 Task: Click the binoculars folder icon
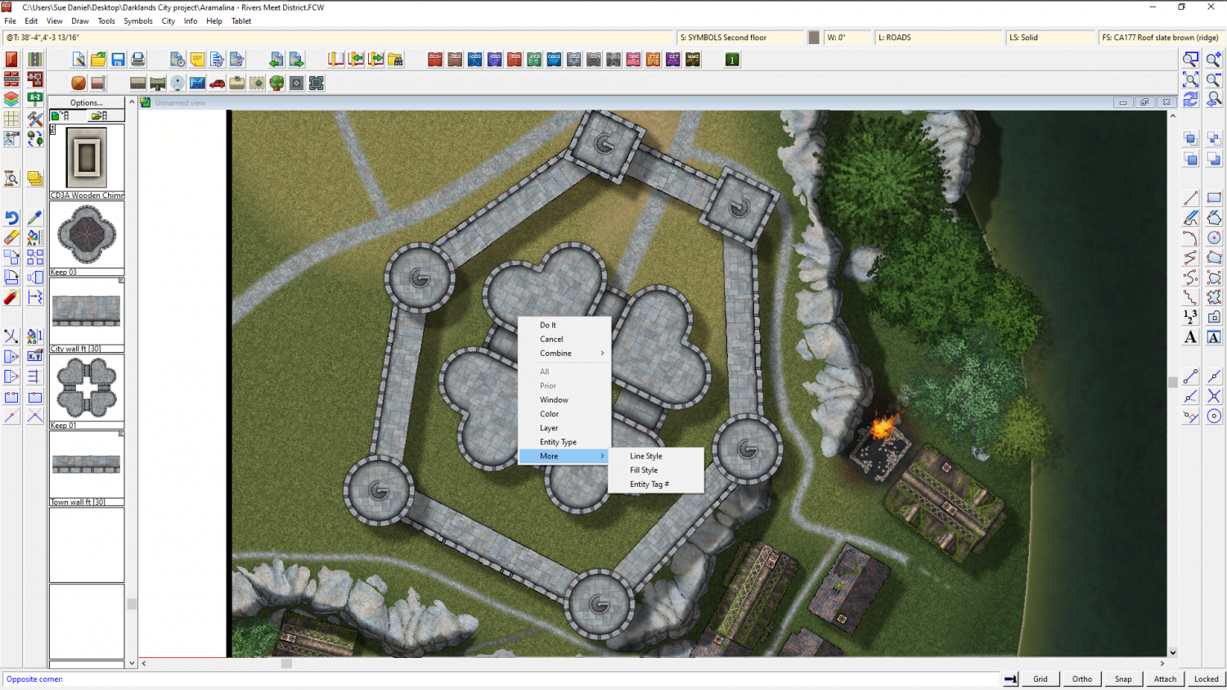(395, 59)
